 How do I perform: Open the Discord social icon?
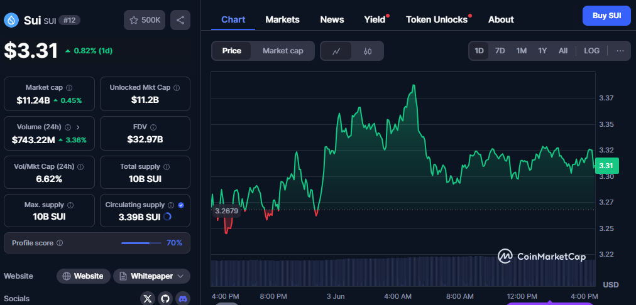pyautogui.click(x=182, y=299)
